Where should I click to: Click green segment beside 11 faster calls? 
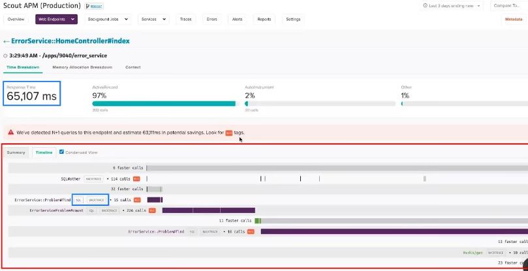coord(258,221)
